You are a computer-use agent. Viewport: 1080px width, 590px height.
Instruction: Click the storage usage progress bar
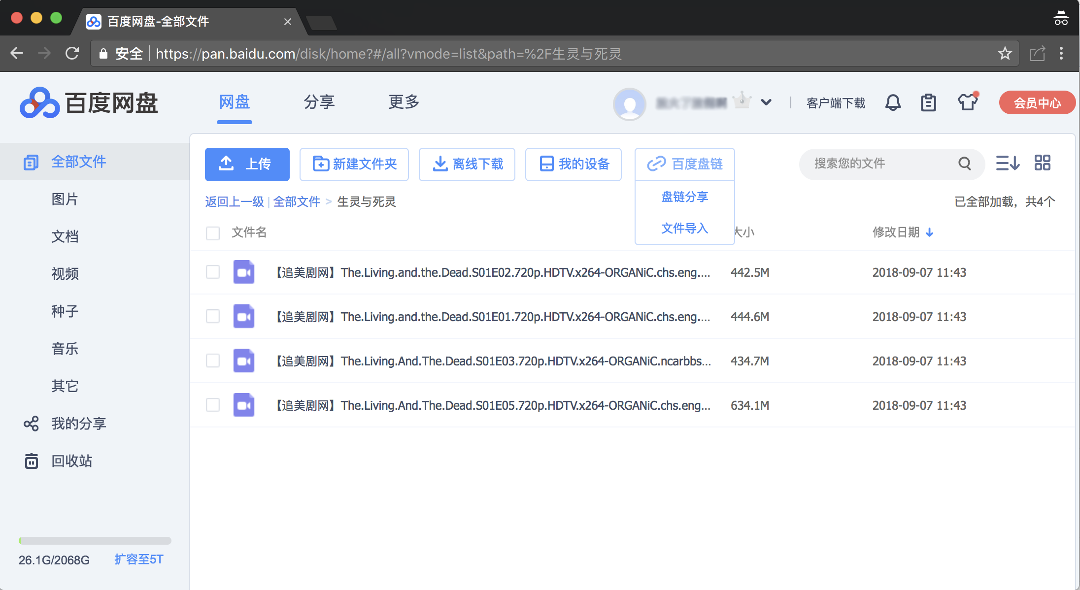(x=95, y=541)
